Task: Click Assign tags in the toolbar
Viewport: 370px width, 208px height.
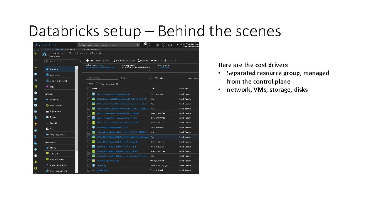Action: (x=171, y=60)
